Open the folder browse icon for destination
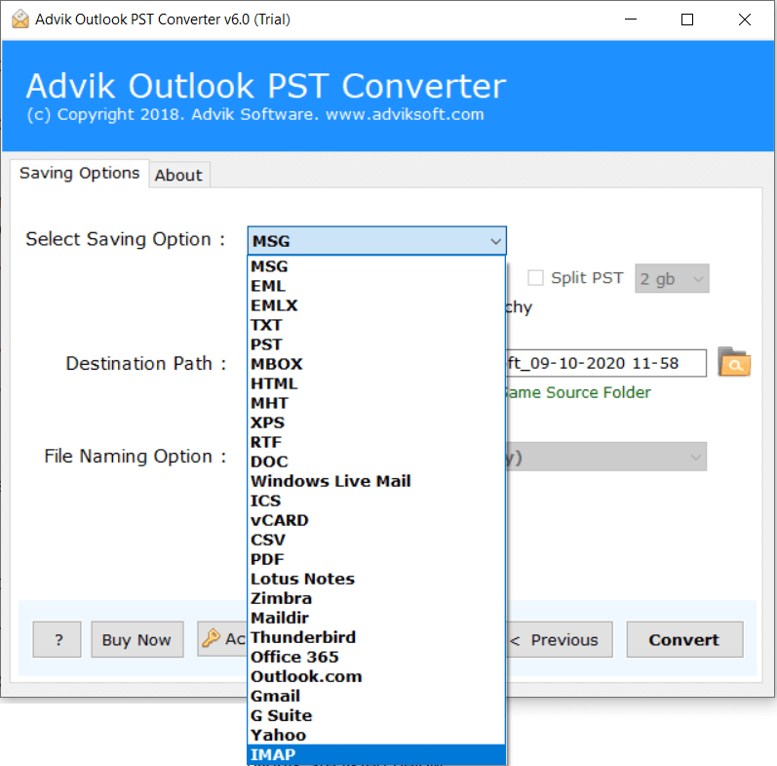The height and width of the screenshot is (766, 777). coord(734,362)
